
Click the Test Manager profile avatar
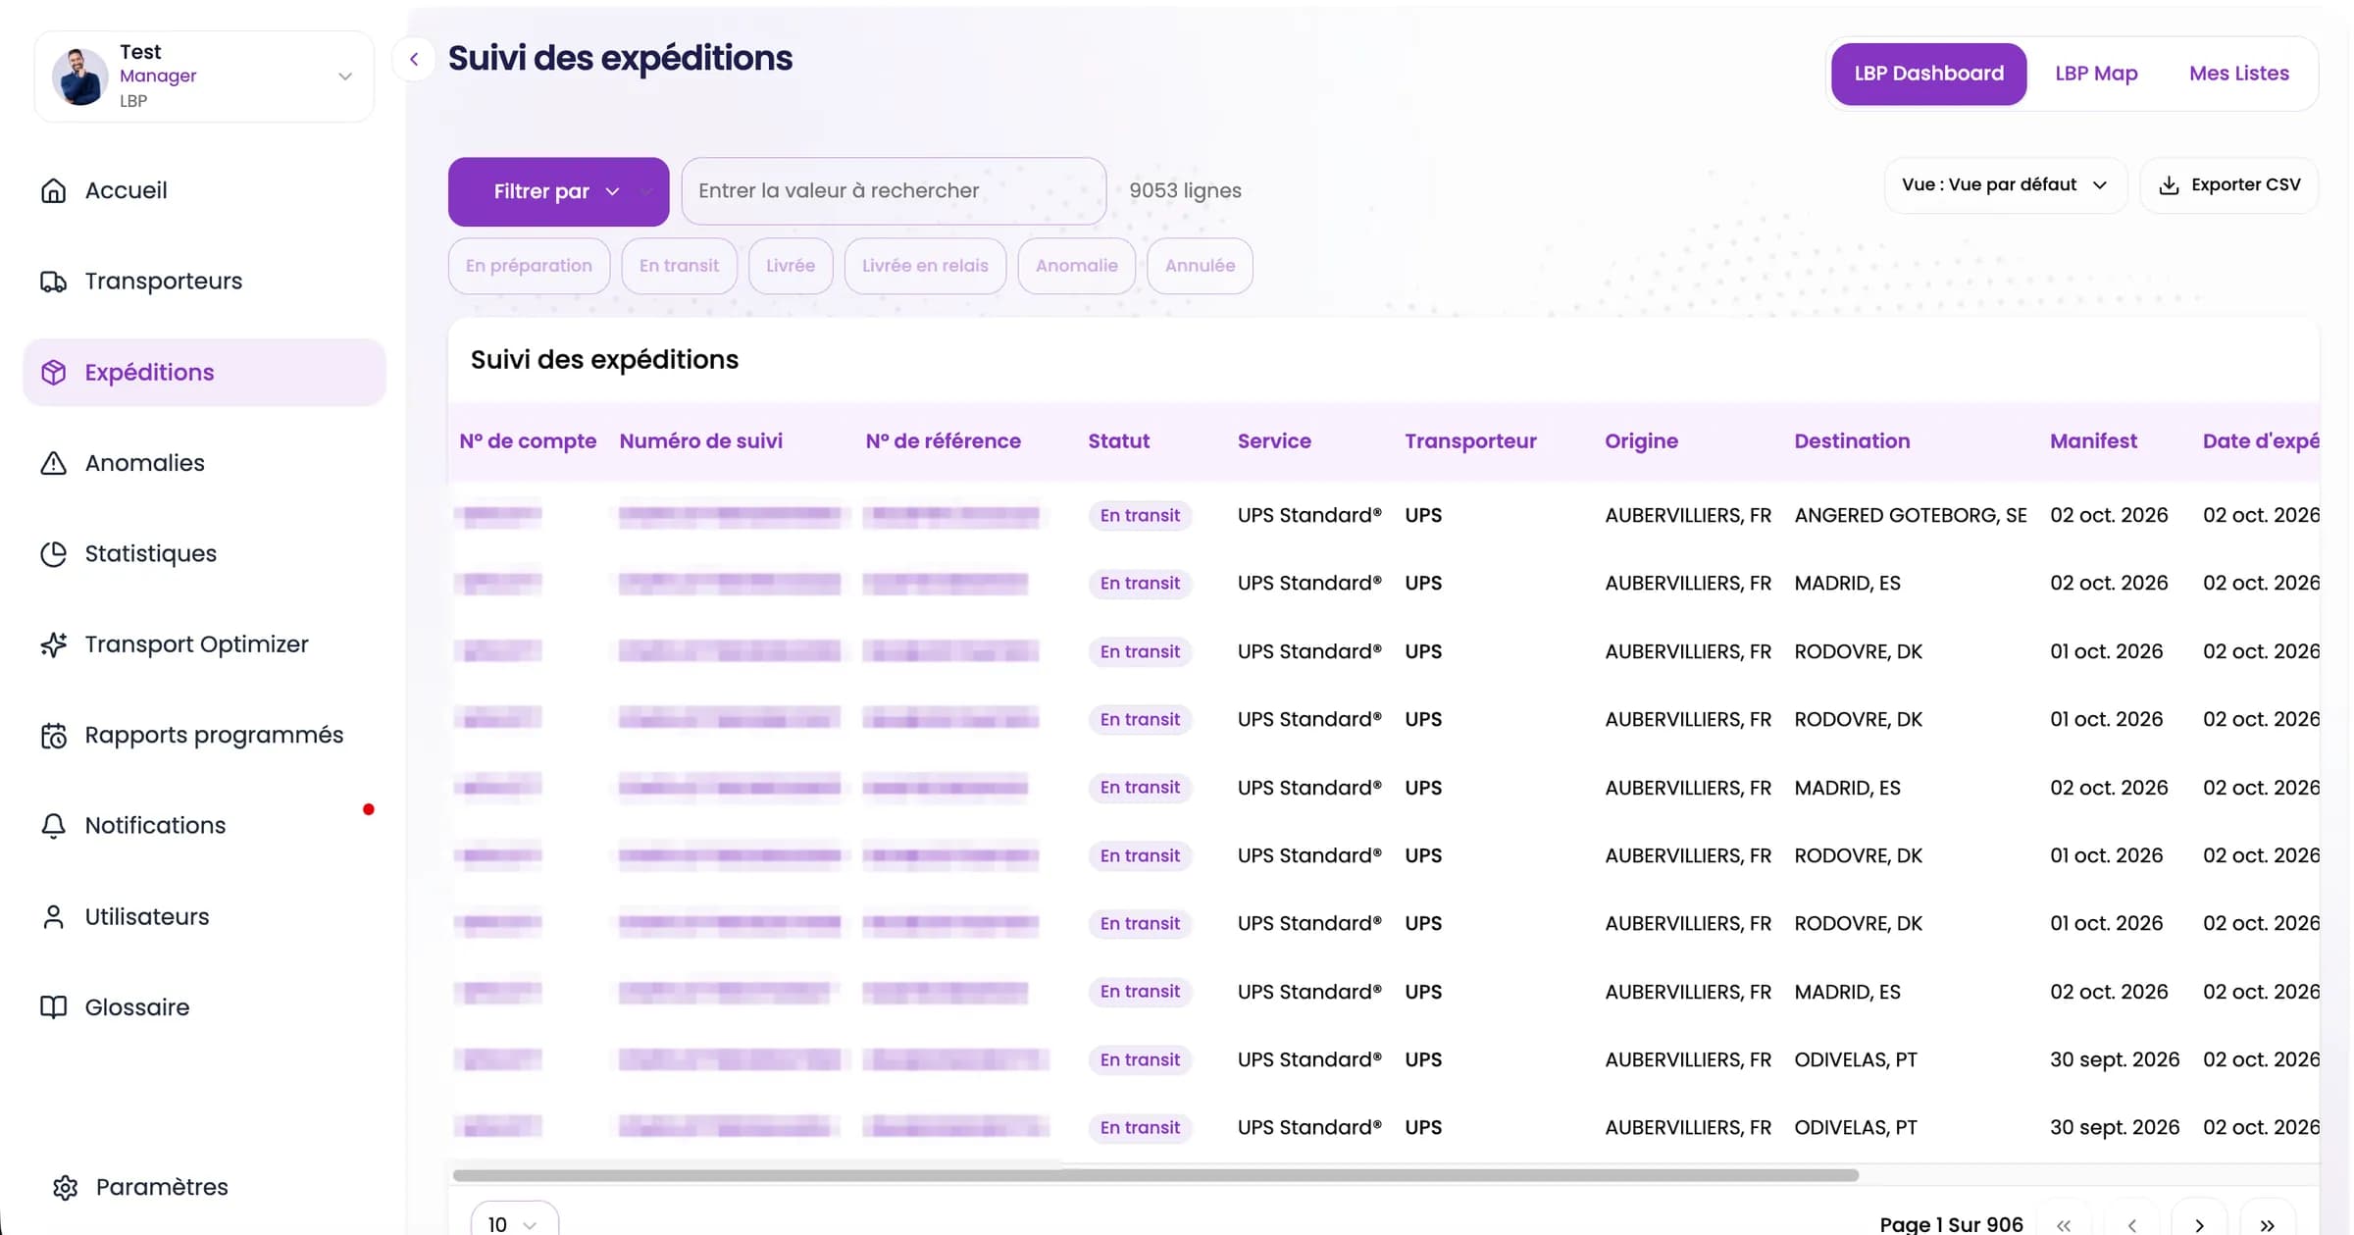coord(79,76)
